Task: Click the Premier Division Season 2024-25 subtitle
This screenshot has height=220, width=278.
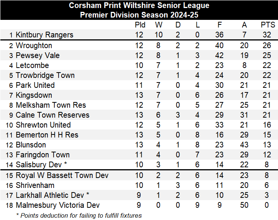Action: point(139,15)
